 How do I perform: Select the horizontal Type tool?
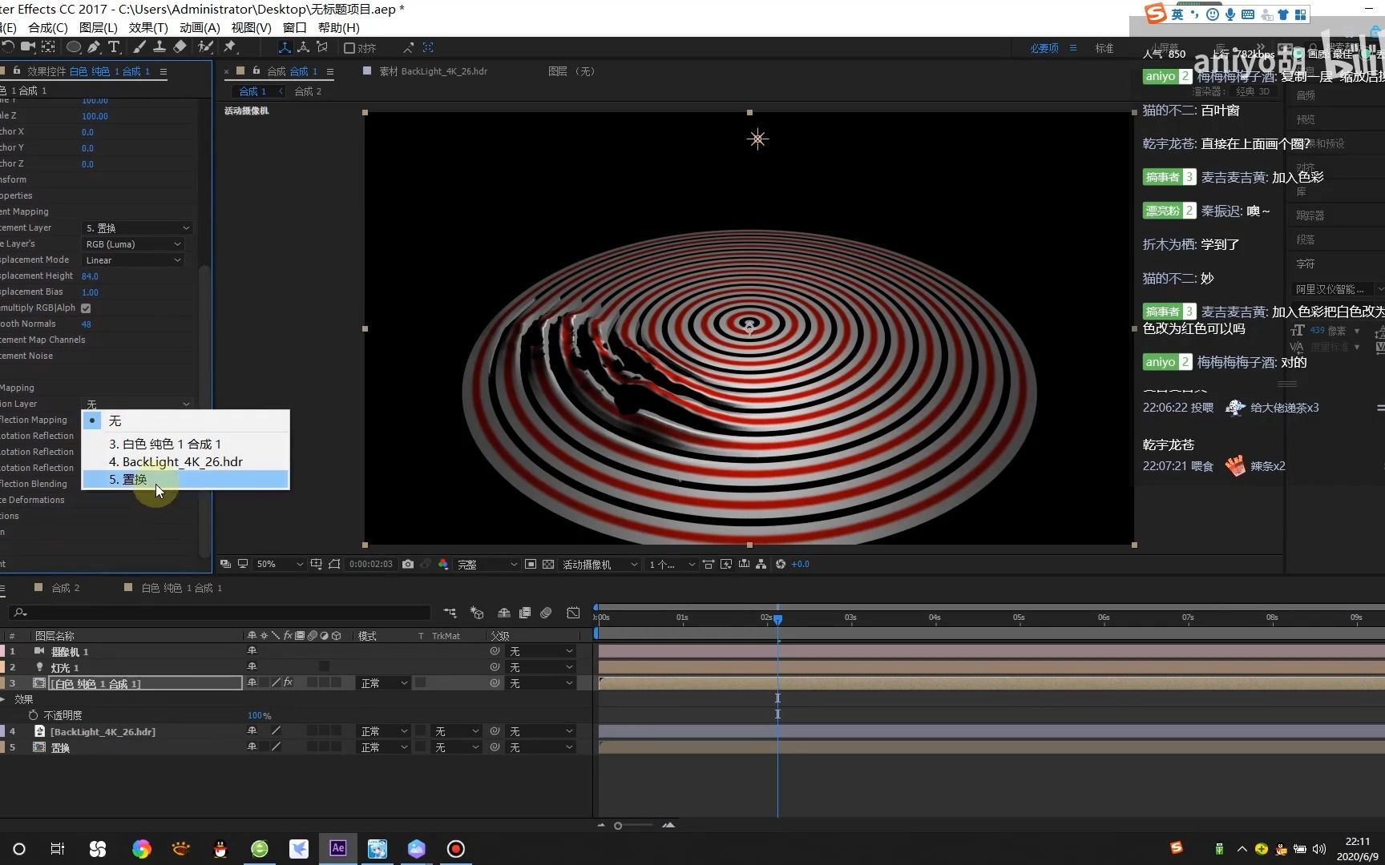pos(114,47)
